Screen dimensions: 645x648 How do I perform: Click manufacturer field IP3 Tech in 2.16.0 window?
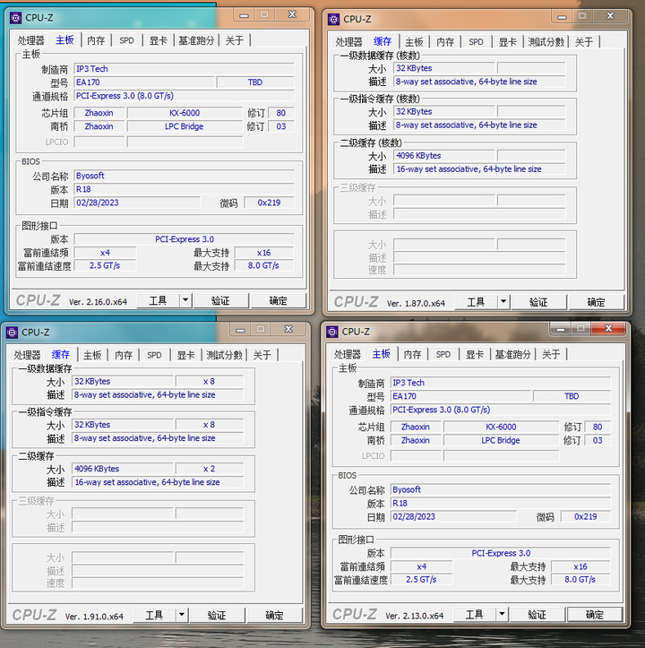point(184,69)
